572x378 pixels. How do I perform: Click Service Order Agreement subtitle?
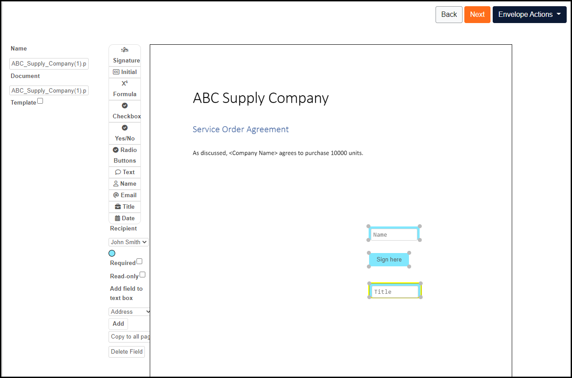(241, 129)
